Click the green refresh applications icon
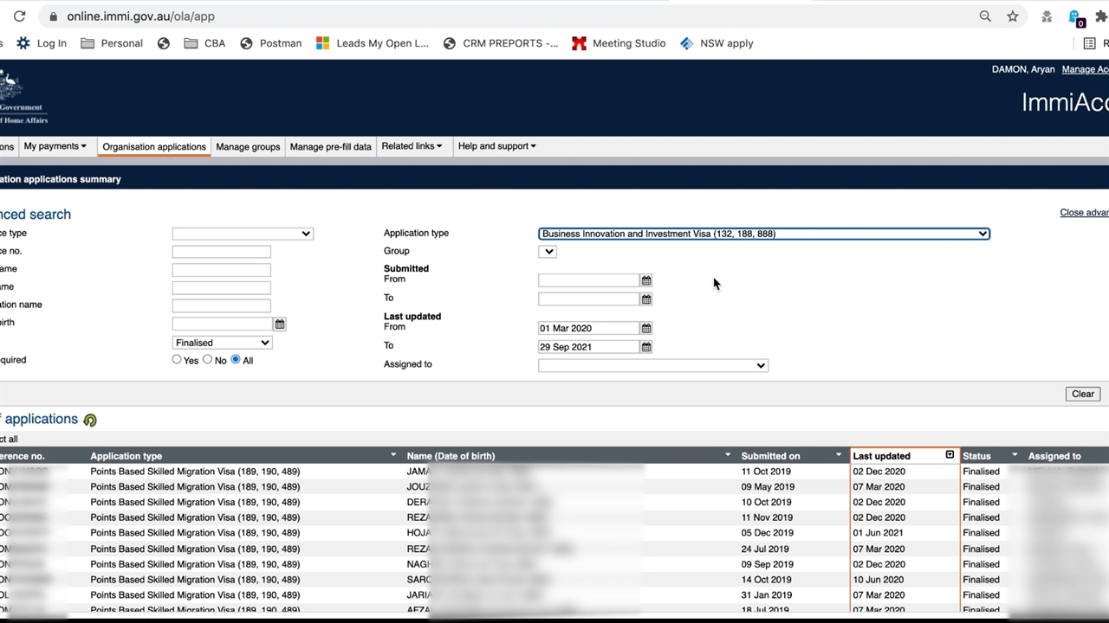1109x623 pixels. point(90,421)
